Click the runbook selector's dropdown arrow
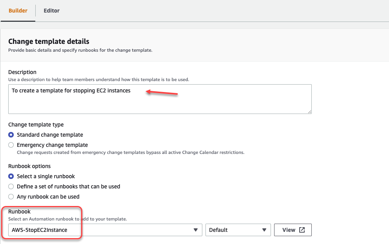 click(196, 230)
